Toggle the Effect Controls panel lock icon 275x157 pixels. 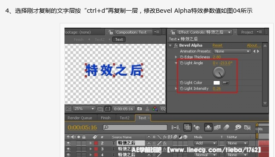(173, 32)
